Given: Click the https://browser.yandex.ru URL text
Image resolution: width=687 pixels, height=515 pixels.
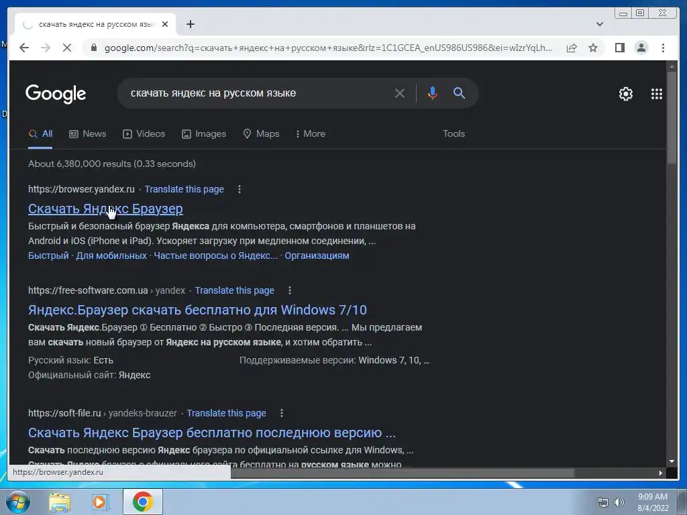Looking at the screenshot, I should coord(81,189).
